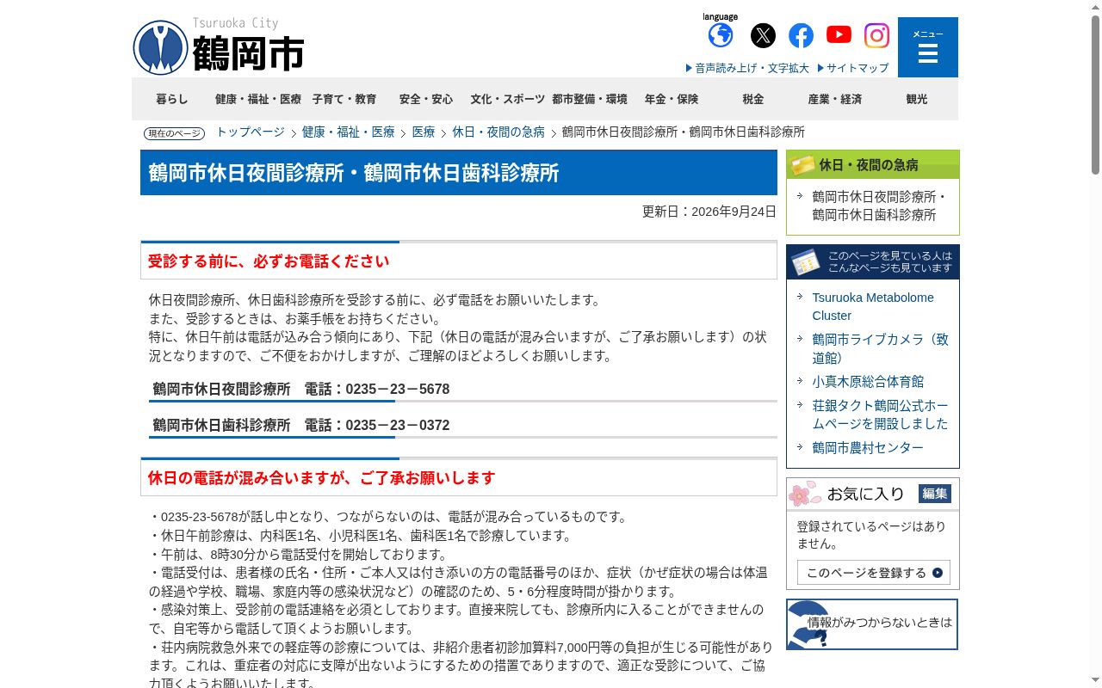The image size is (1102, 688).
Task: Open the 子育て・教育 navigation menu
Action: click(344, 99)
